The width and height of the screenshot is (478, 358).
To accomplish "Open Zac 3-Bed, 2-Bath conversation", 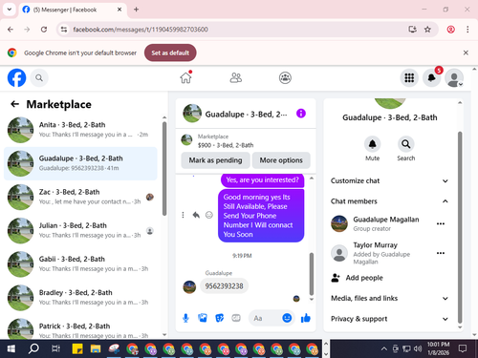I will 80,197.
